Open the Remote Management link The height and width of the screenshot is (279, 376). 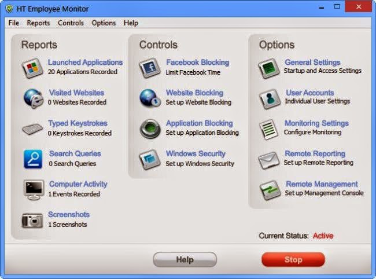322,184
